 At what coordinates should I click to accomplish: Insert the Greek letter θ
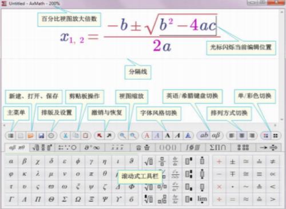pos(105,174)
